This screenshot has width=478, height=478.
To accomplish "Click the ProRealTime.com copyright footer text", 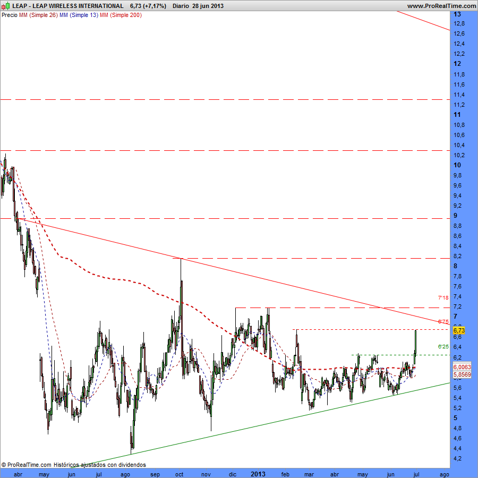I will tap(27, 465).
